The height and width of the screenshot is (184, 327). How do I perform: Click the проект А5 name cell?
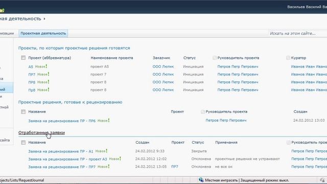point(100,66)
